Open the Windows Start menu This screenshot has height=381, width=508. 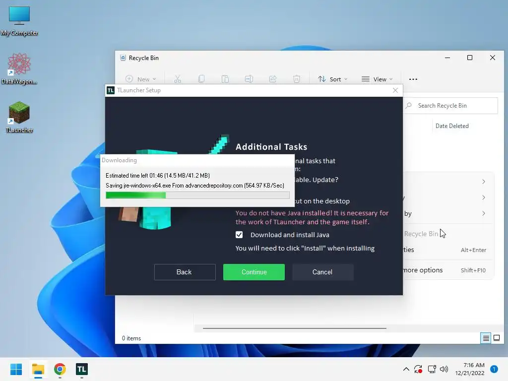tap(16, 369)
